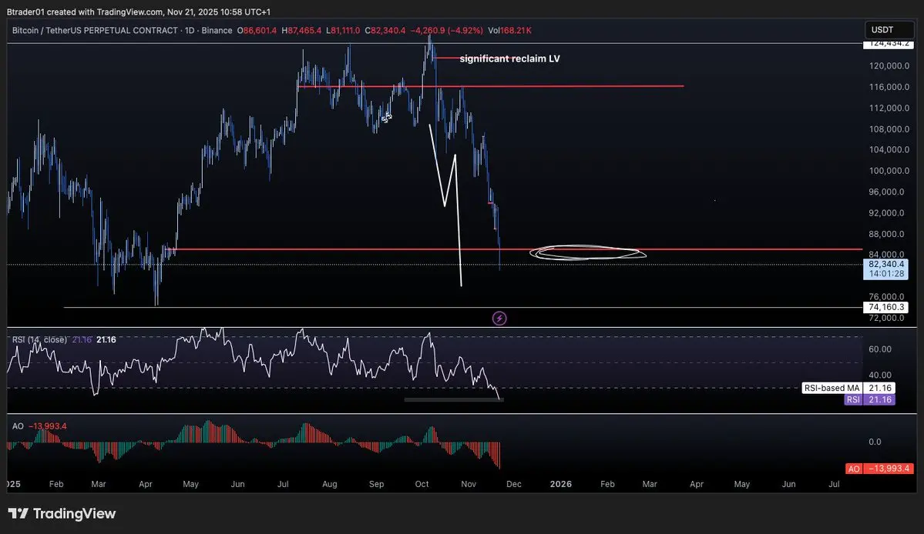Click the purple RSI 21.16 scale label

tap(870, 399)
